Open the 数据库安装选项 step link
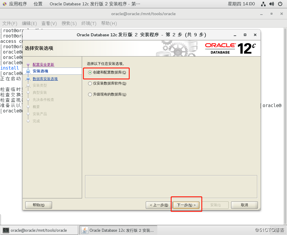The width and height of the screenshot is (287, 235). pyautogui.click(x=45, y=79)
